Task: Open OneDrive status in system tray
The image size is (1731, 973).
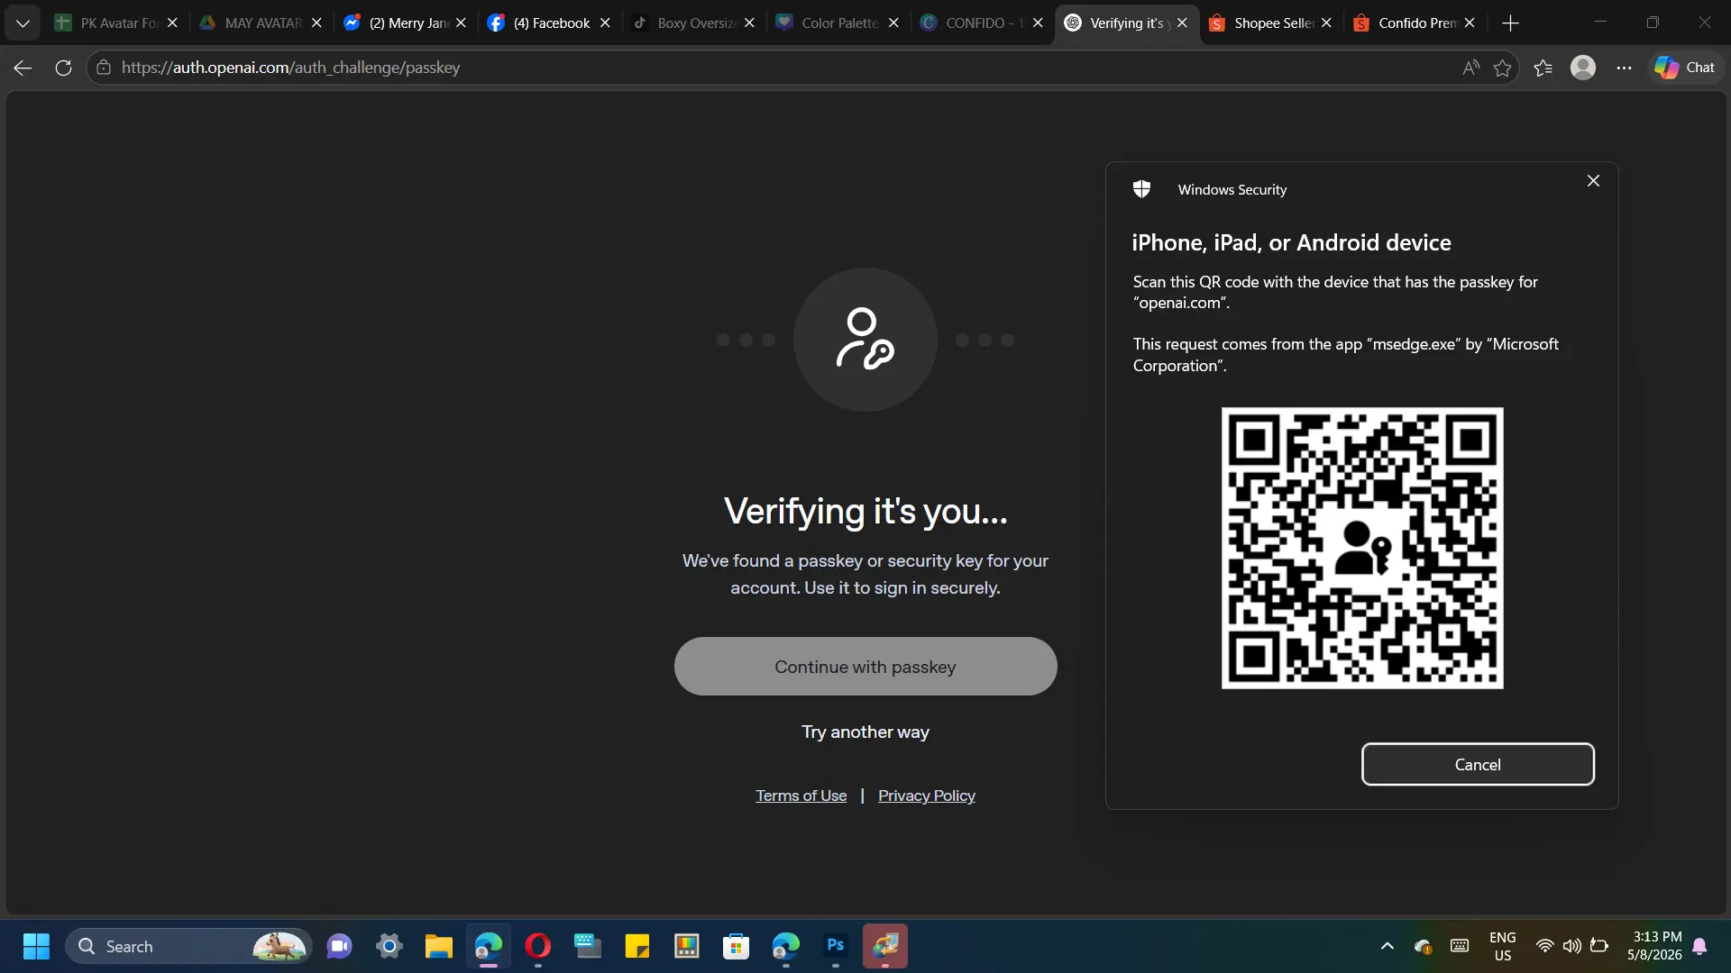Action: point(1423,946)
